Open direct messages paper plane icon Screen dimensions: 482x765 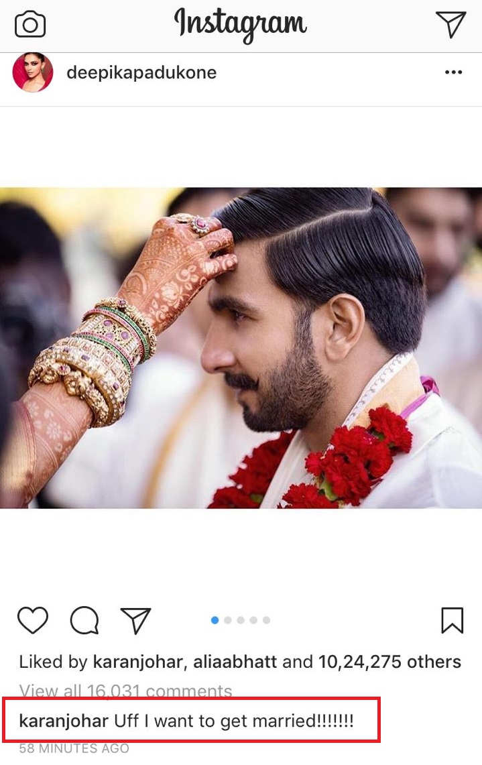450,24
